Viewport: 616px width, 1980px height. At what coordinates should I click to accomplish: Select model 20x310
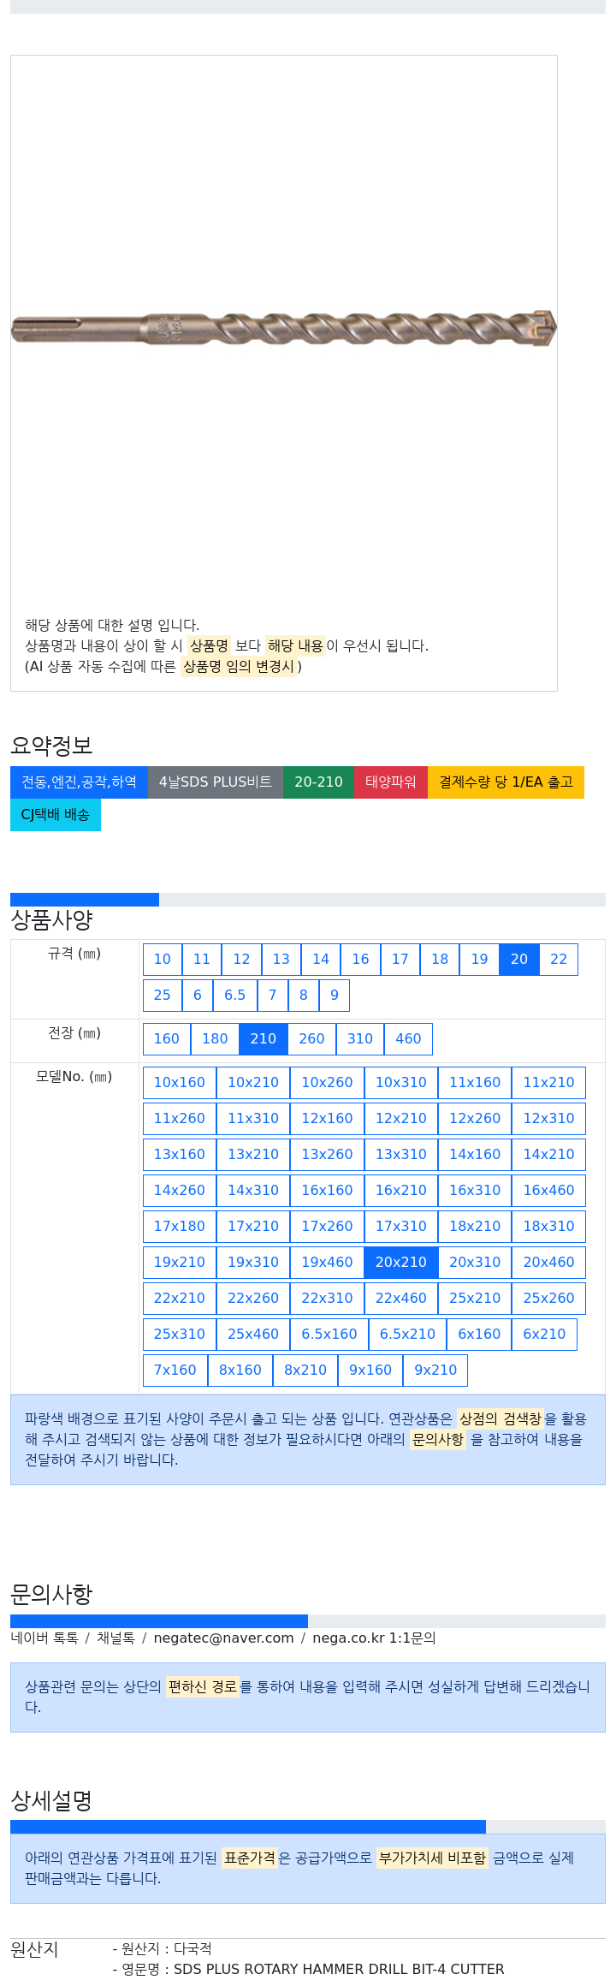click(475, 1263)
